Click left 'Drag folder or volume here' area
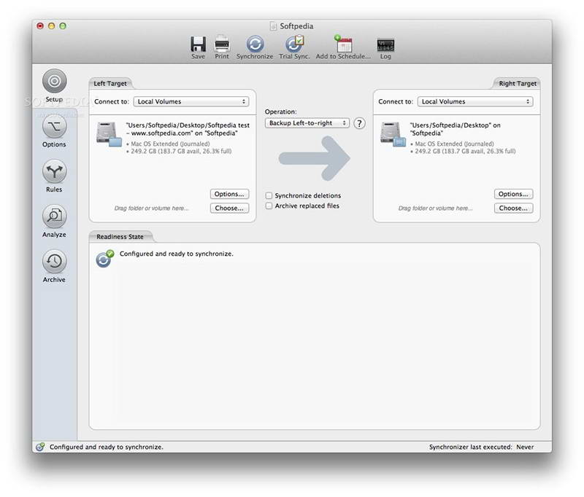Image resolution: width=584 pixels, height=497 pixels. (151, 208)
